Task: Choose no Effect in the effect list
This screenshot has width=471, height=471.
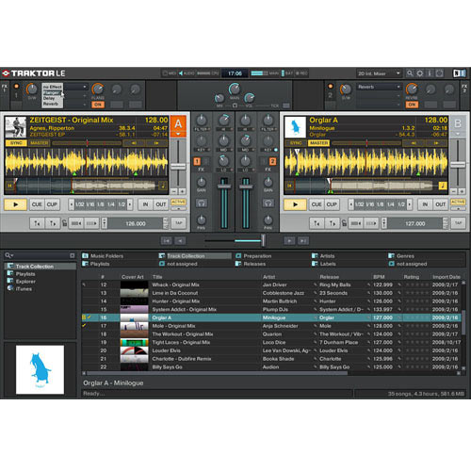Action: (53, 87)
